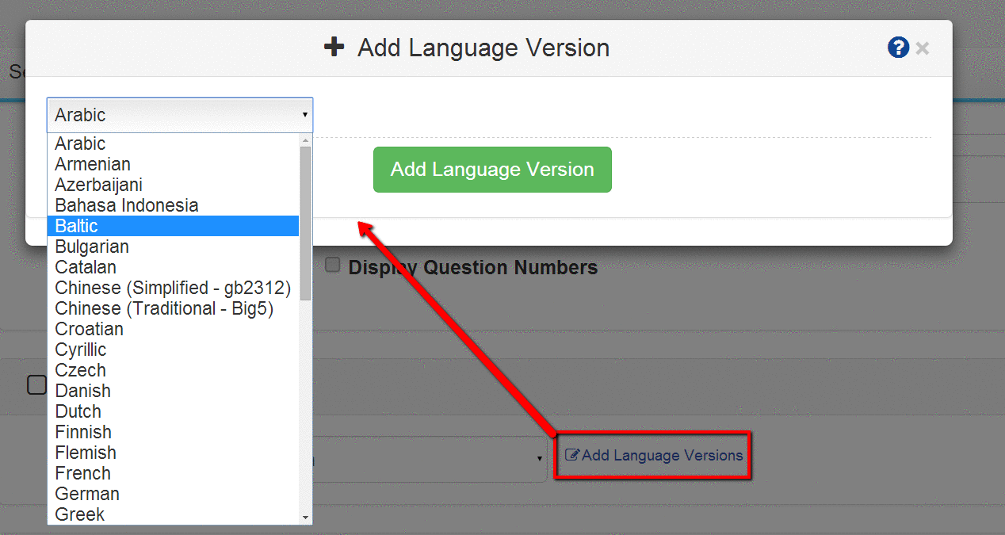Pick Azerbaijani from the language list

coord(99,185)
